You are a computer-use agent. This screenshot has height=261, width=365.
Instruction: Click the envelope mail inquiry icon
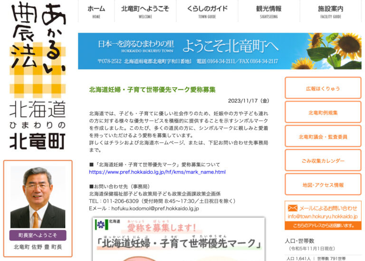[292, 208]
